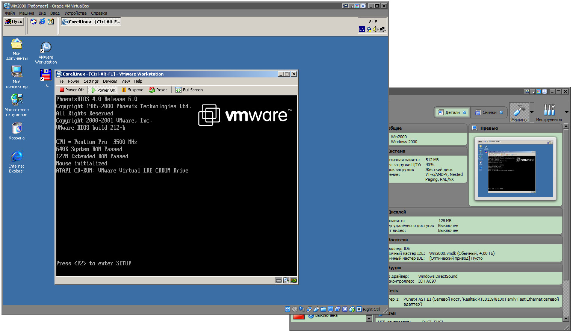Click VMware CD-ROM drive status icon

(286, 280)
